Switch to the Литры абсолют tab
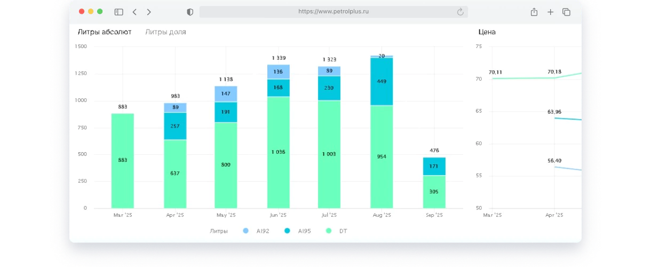 (x=105, y=32)
